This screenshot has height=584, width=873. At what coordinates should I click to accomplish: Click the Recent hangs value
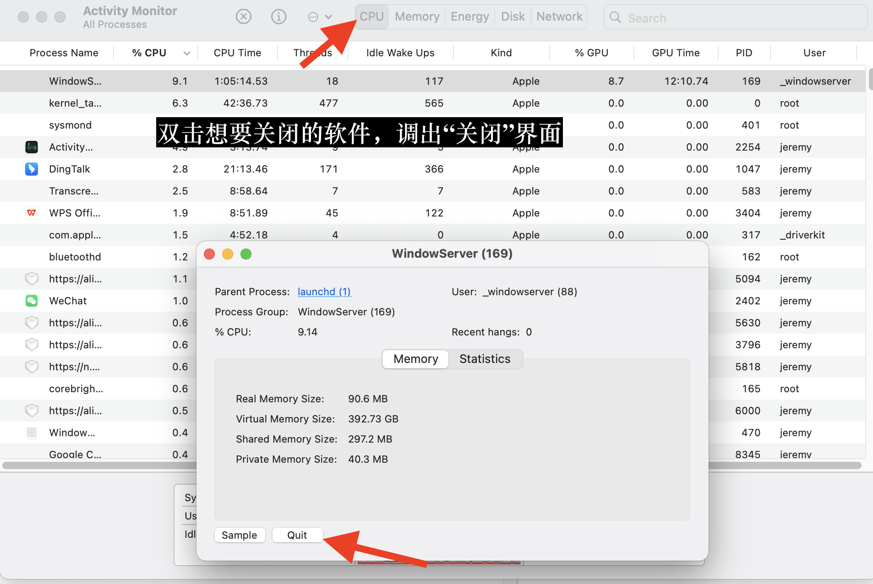[529, 332]
